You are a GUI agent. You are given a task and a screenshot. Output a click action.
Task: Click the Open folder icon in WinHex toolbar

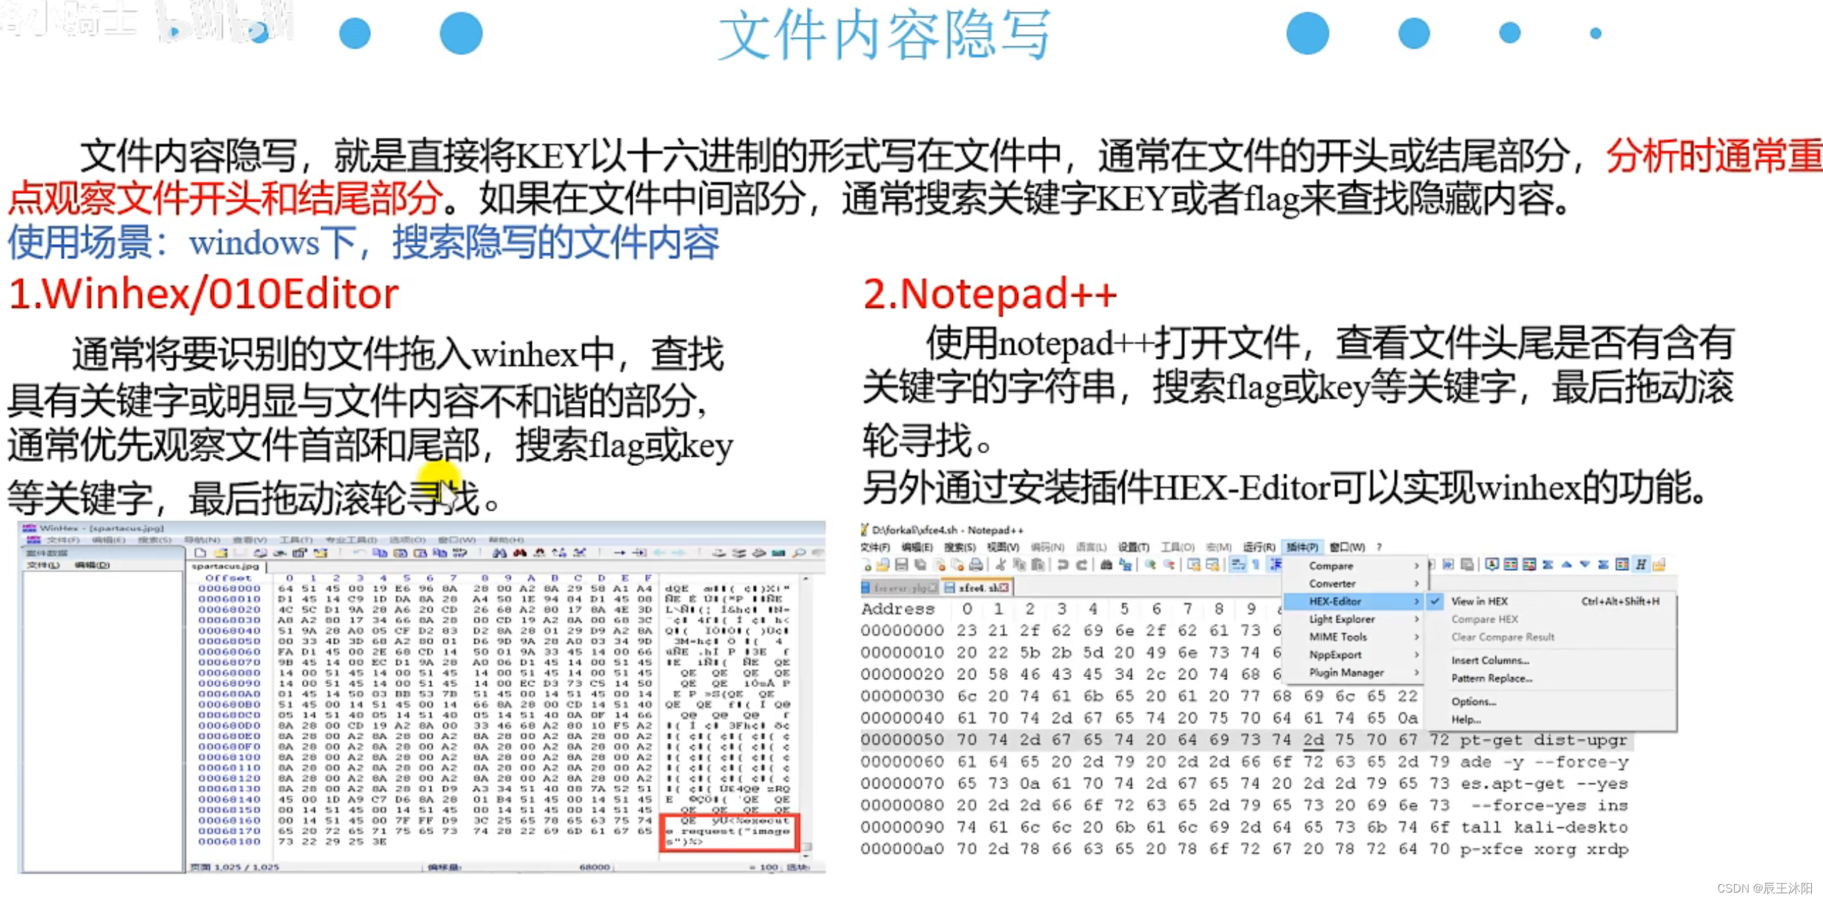[221, 553]
